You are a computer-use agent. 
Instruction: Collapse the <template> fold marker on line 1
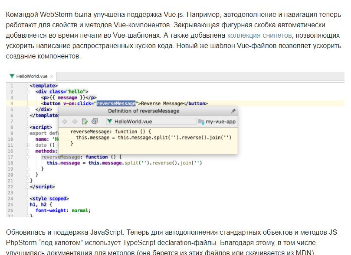pos(27,86)
